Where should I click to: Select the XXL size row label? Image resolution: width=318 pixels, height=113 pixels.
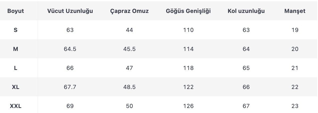coord(15,106)
